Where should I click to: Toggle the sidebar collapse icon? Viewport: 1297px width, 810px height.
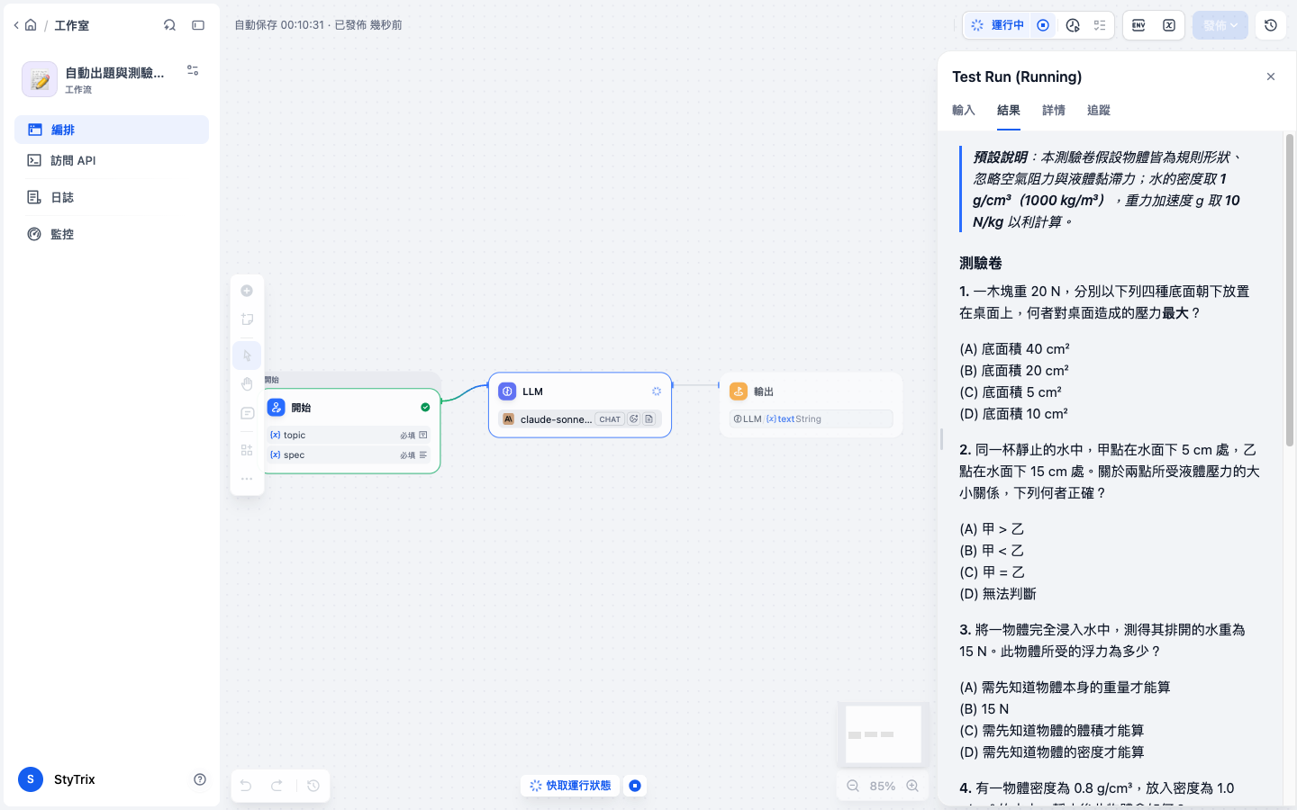click(198, 25)
